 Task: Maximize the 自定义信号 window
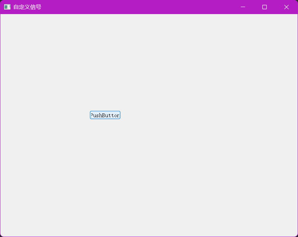click(265, 7)
